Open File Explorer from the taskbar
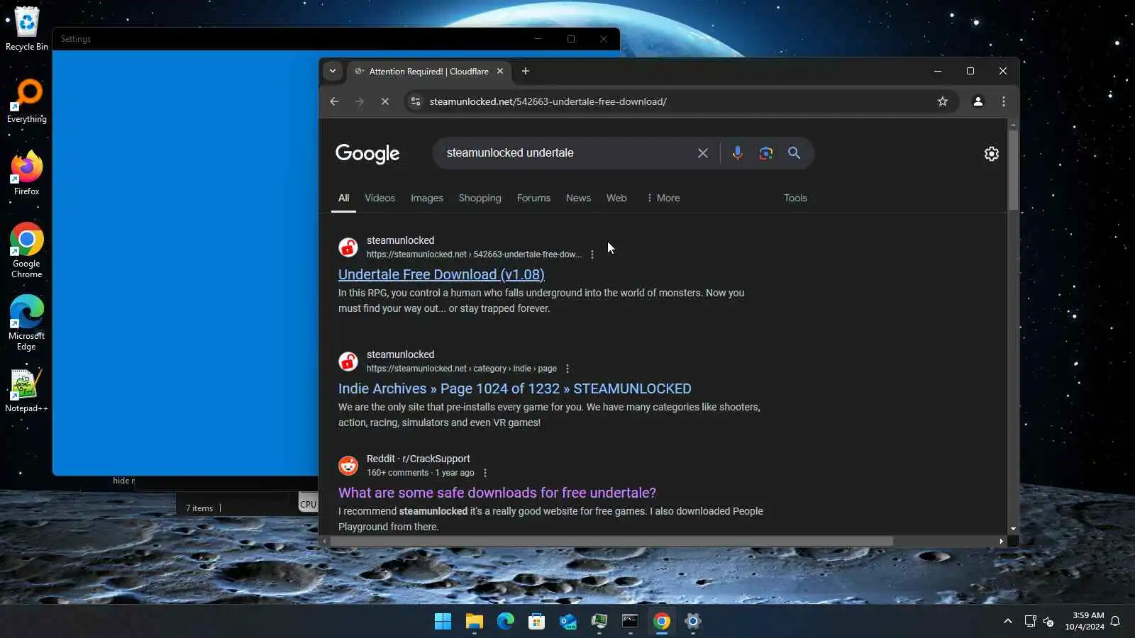 pos(475,622)
